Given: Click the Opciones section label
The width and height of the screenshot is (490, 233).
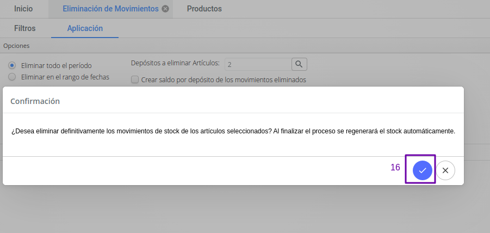Looking at the screenshot, I should (x=16, y=46).
